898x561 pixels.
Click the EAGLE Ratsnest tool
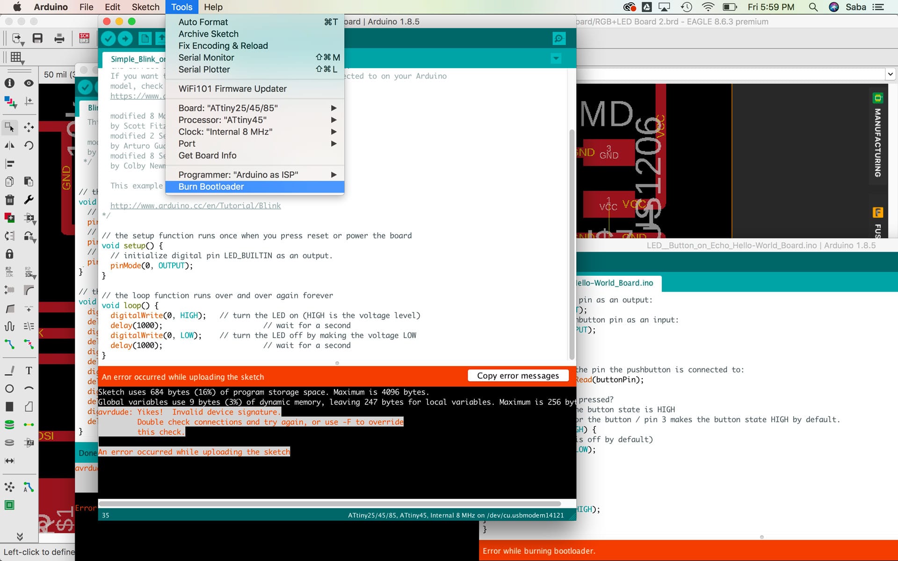[x=9, y=487]
